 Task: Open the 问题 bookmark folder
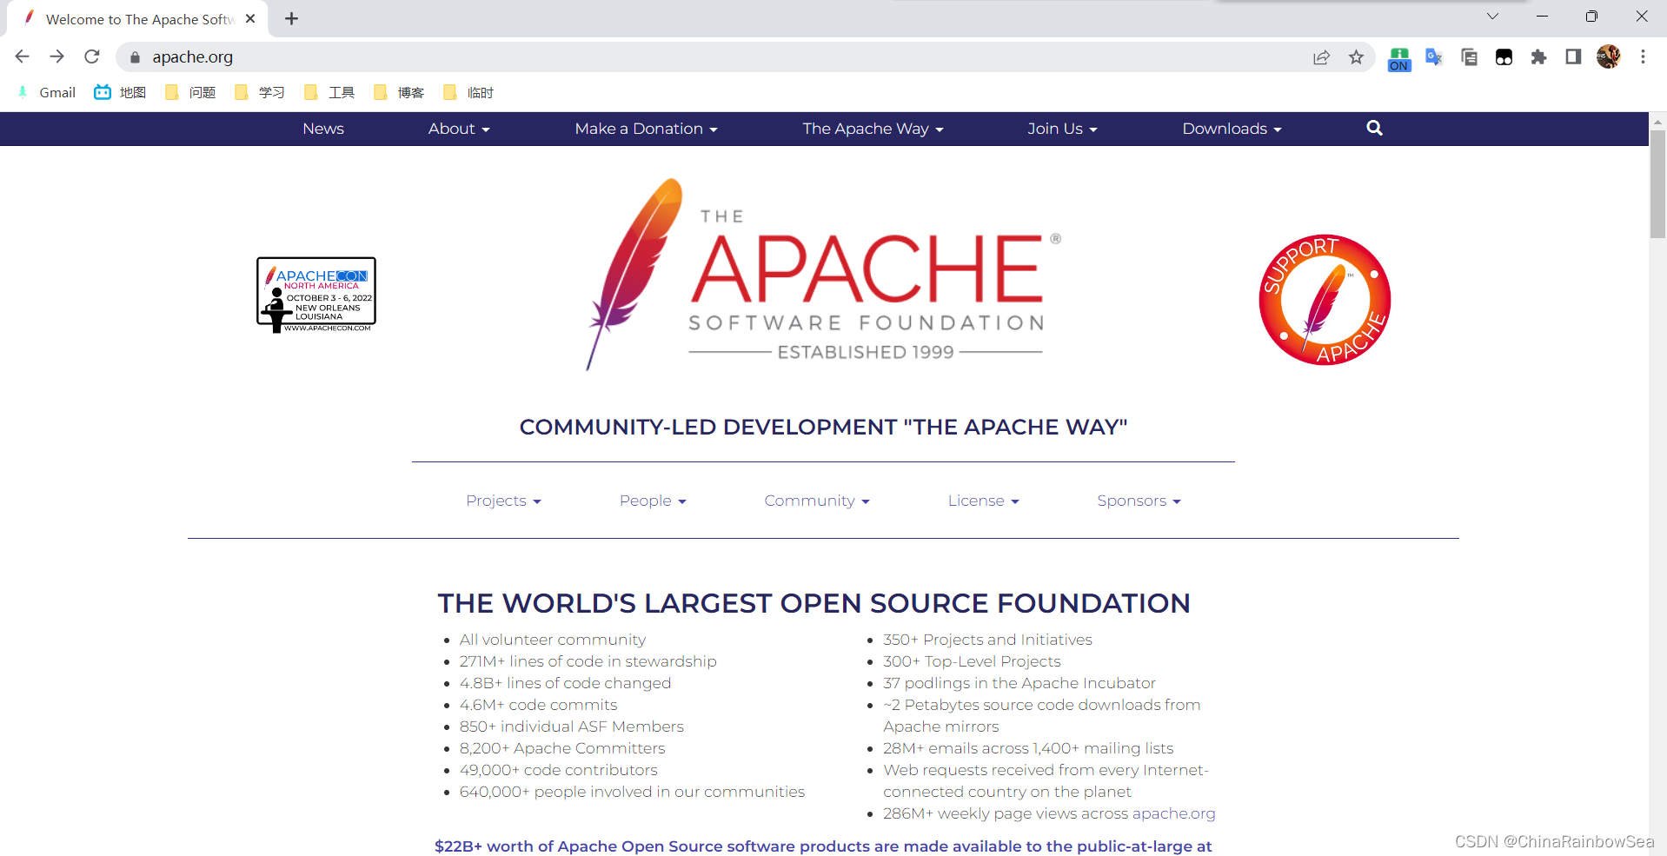(190, 92)
